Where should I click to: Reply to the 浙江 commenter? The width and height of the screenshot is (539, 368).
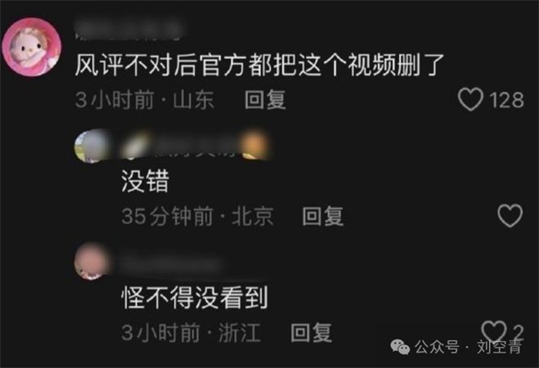coord(311,333)
